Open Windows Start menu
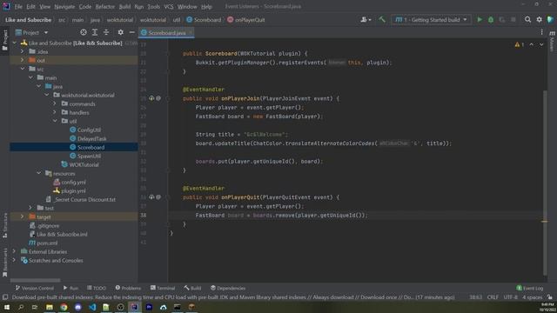Screen dimensions: 557x313 [x=6, y=307]
